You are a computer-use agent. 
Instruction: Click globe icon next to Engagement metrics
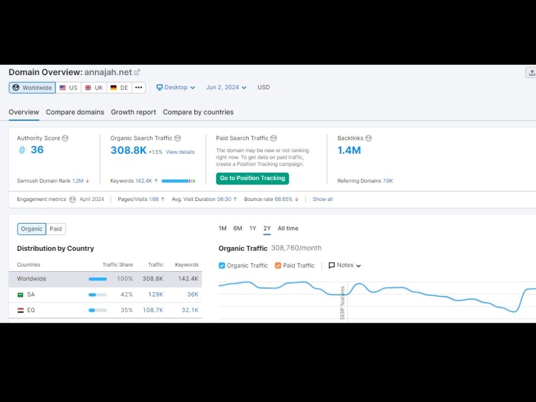click(72, 199)
